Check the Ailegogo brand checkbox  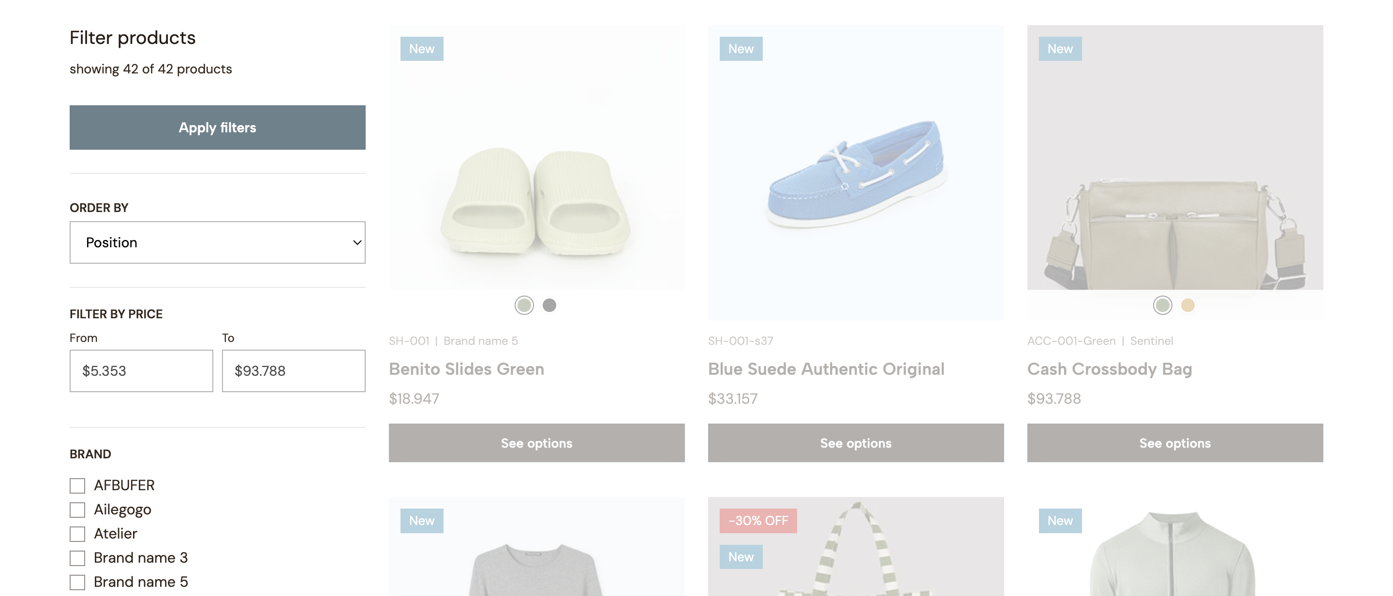[x=77, y=510]
